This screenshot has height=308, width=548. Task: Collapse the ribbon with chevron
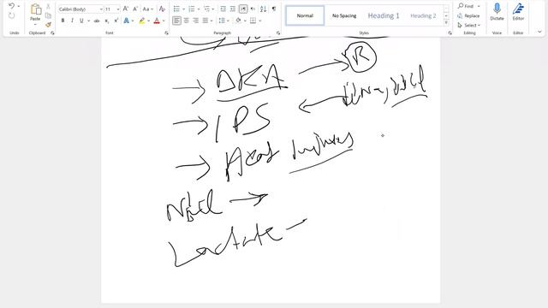[x=539, y=32]
